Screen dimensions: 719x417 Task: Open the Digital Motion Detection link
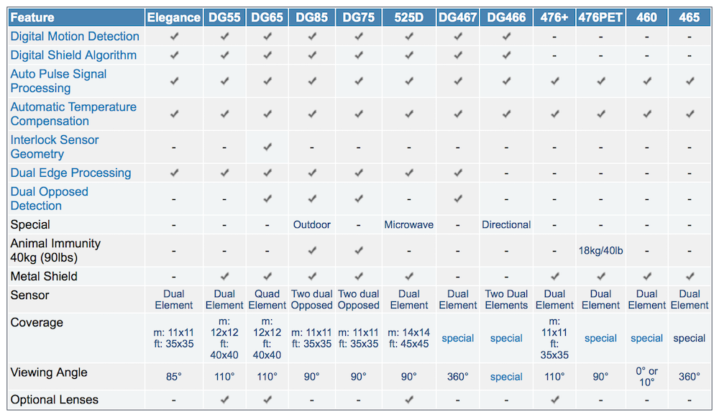[75, 36]
